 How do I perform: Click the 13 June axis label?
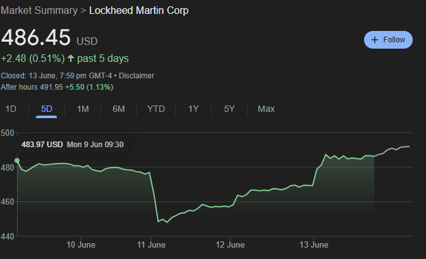313,245
